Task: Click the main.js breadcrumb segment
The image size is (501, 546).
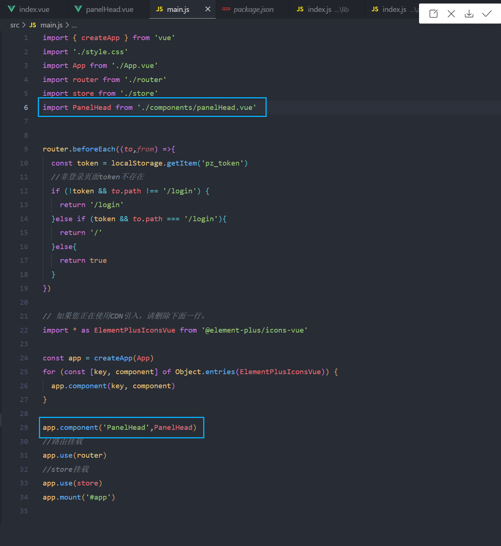Action: (51, 25)
